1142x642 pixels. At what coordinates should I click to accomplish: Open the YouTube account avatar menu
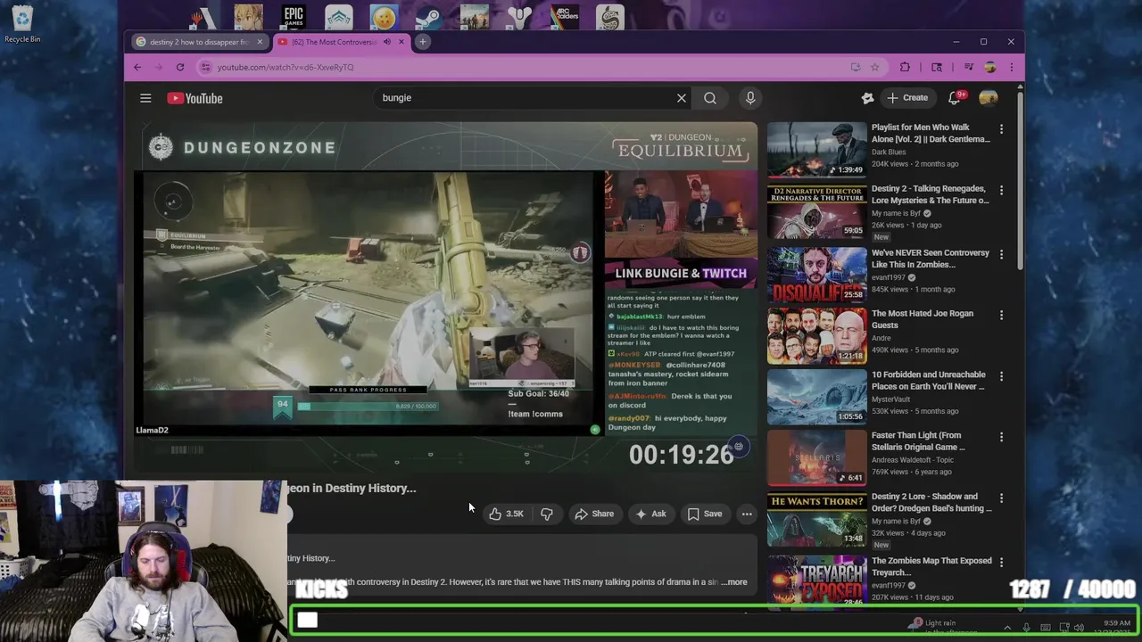[988, 98]
